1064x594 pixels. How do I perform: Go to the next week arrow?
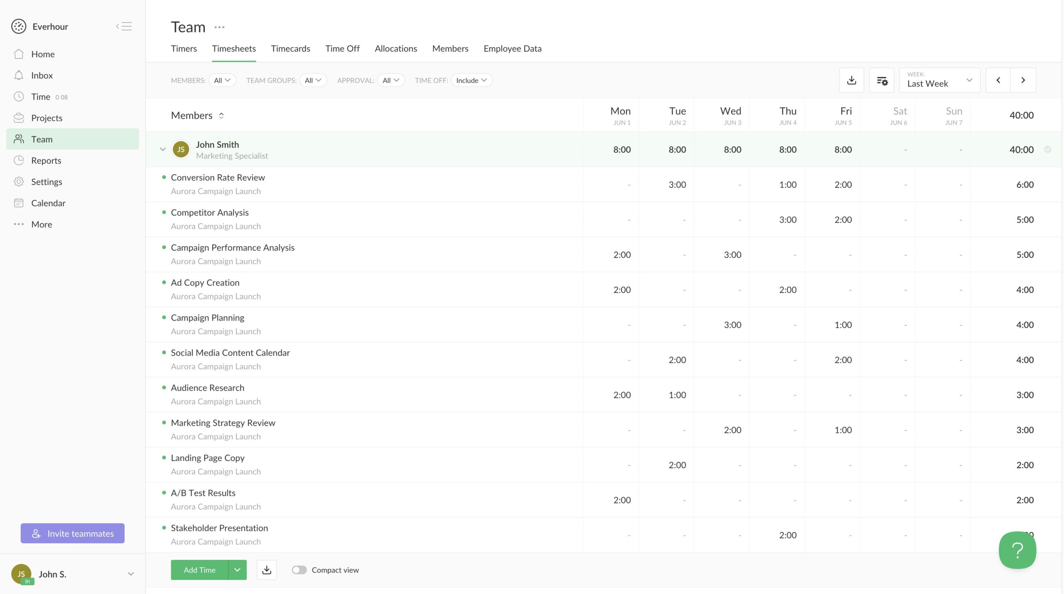(x=1023, y=80)
